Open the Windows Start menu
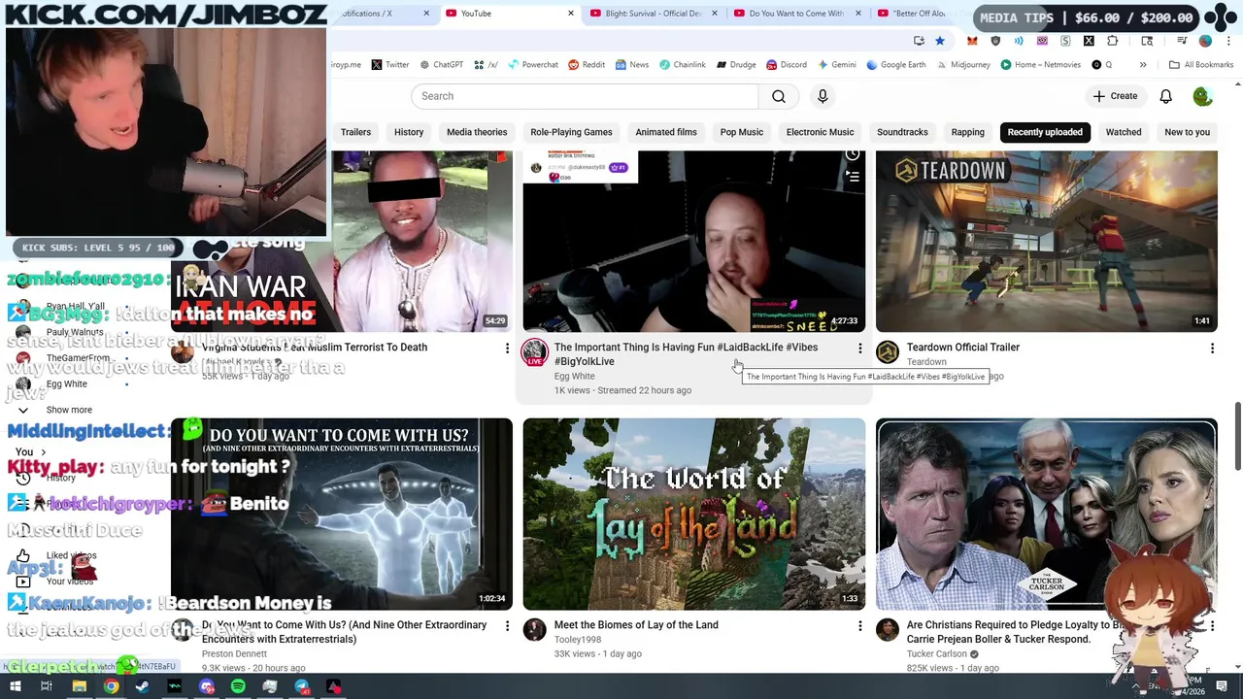 (x=15, y=687)
